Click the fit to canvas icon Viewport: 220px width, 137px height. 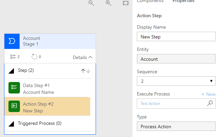(126, 3)
